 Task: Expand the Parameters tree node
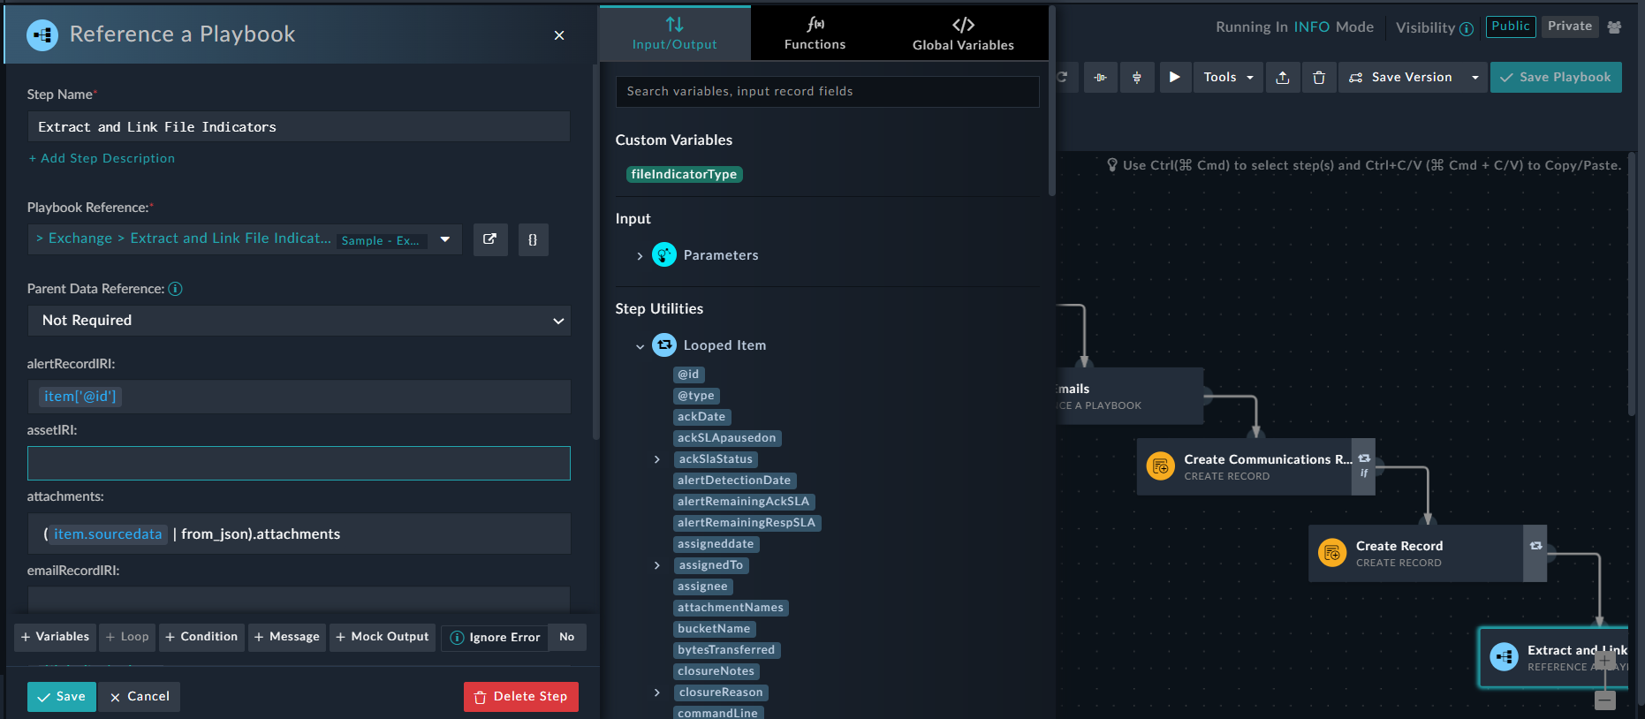coord(640,256)
